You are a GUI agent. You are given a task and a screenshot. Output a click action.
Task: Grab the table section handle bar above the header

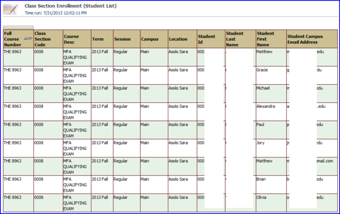[18, 28]
